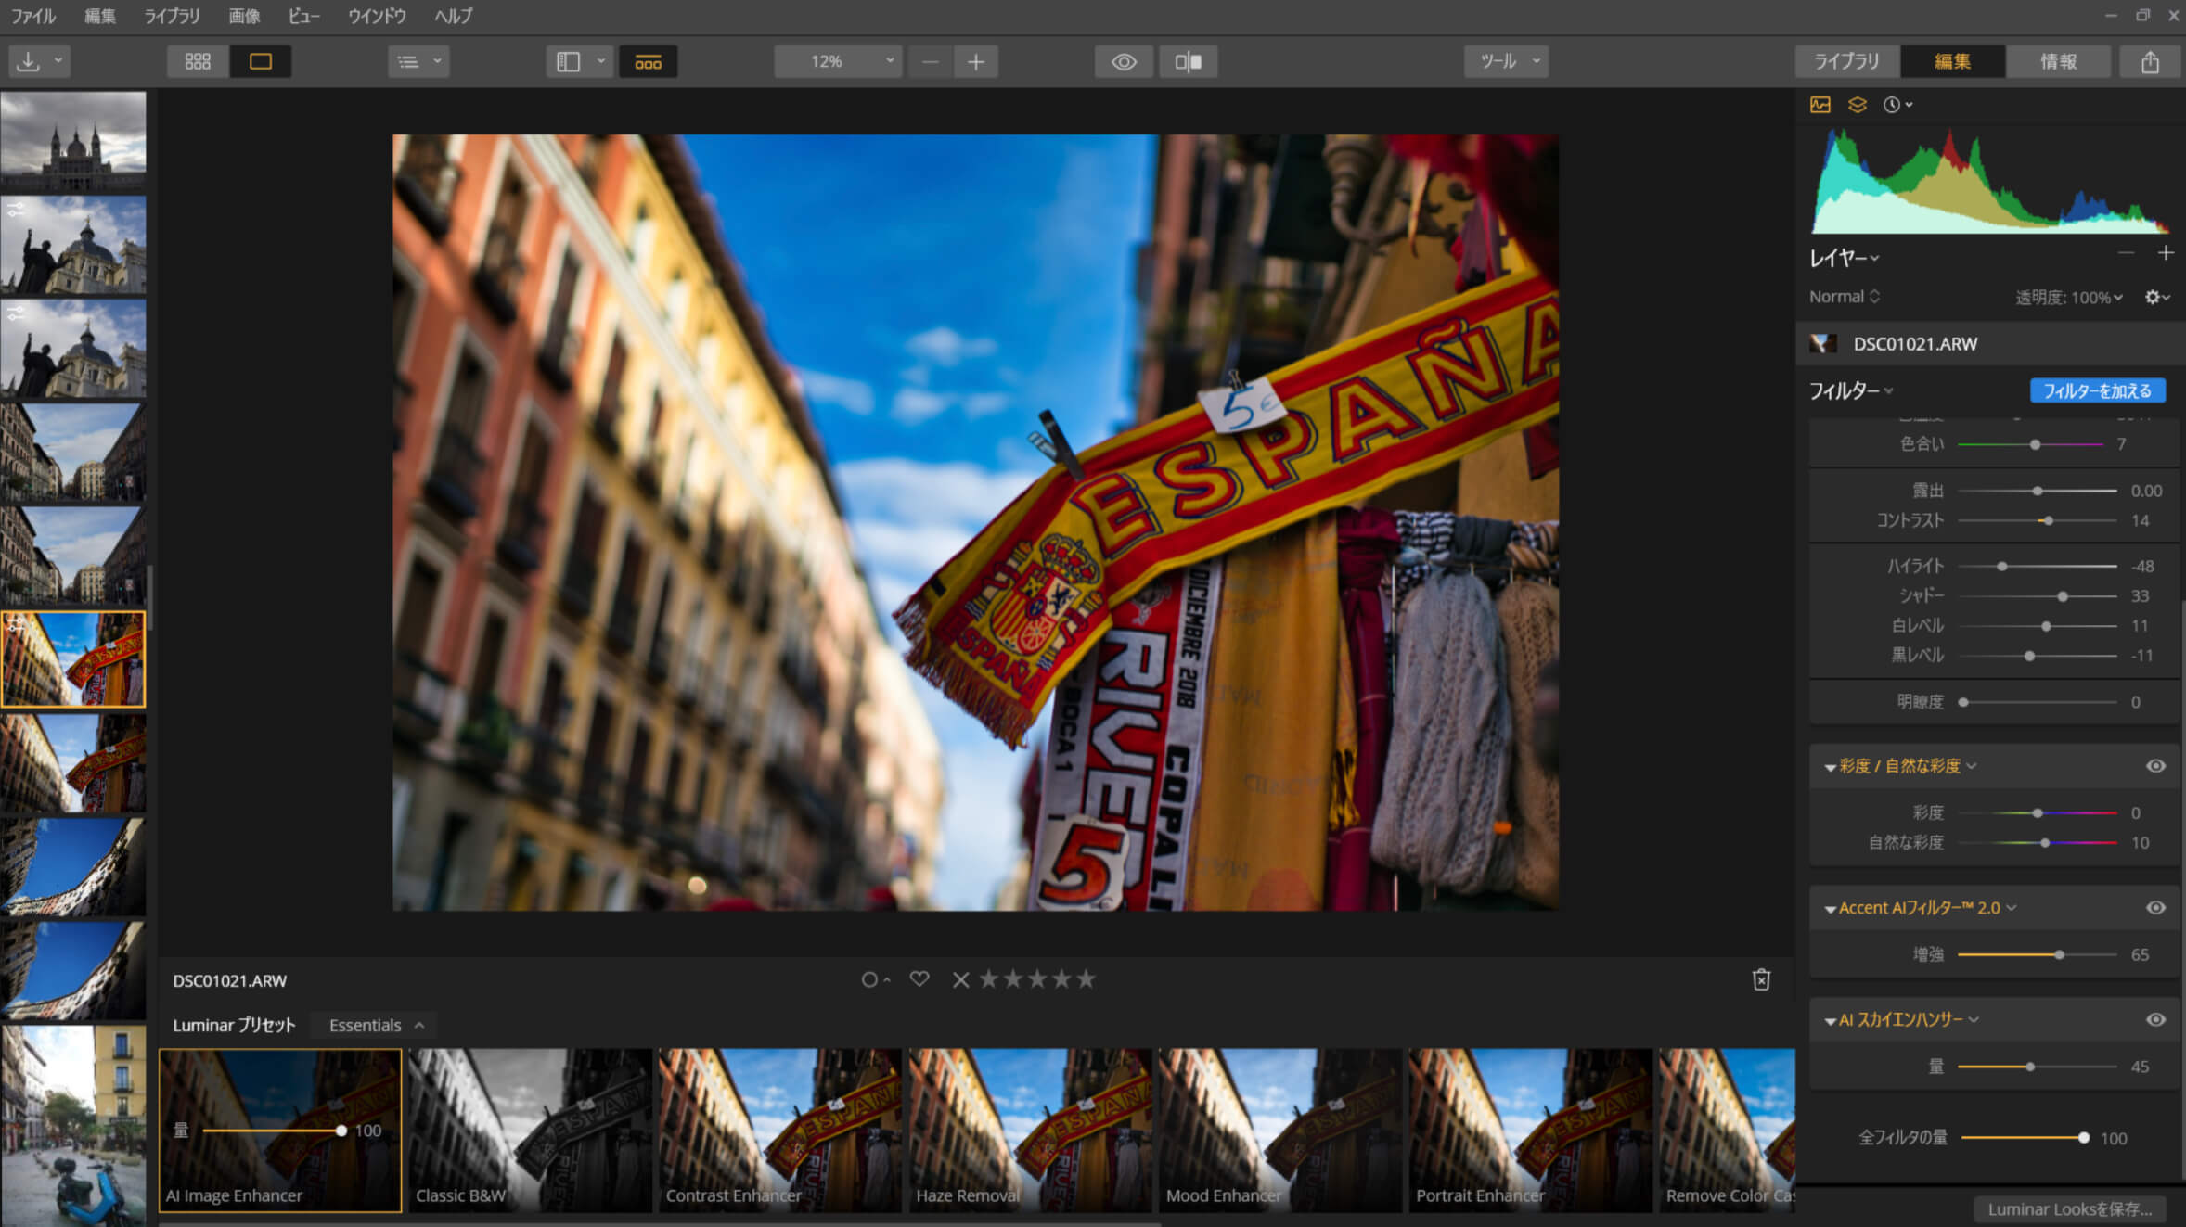
Task: Open the 12% zoom level dropdown
Action: [838, 61]
